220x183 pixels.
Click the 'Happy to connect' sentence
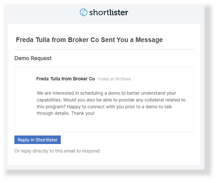click(x=119, y=107)
